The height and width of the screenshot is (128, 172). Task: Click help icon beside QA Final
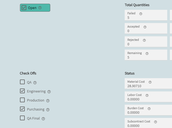(43, 119)
